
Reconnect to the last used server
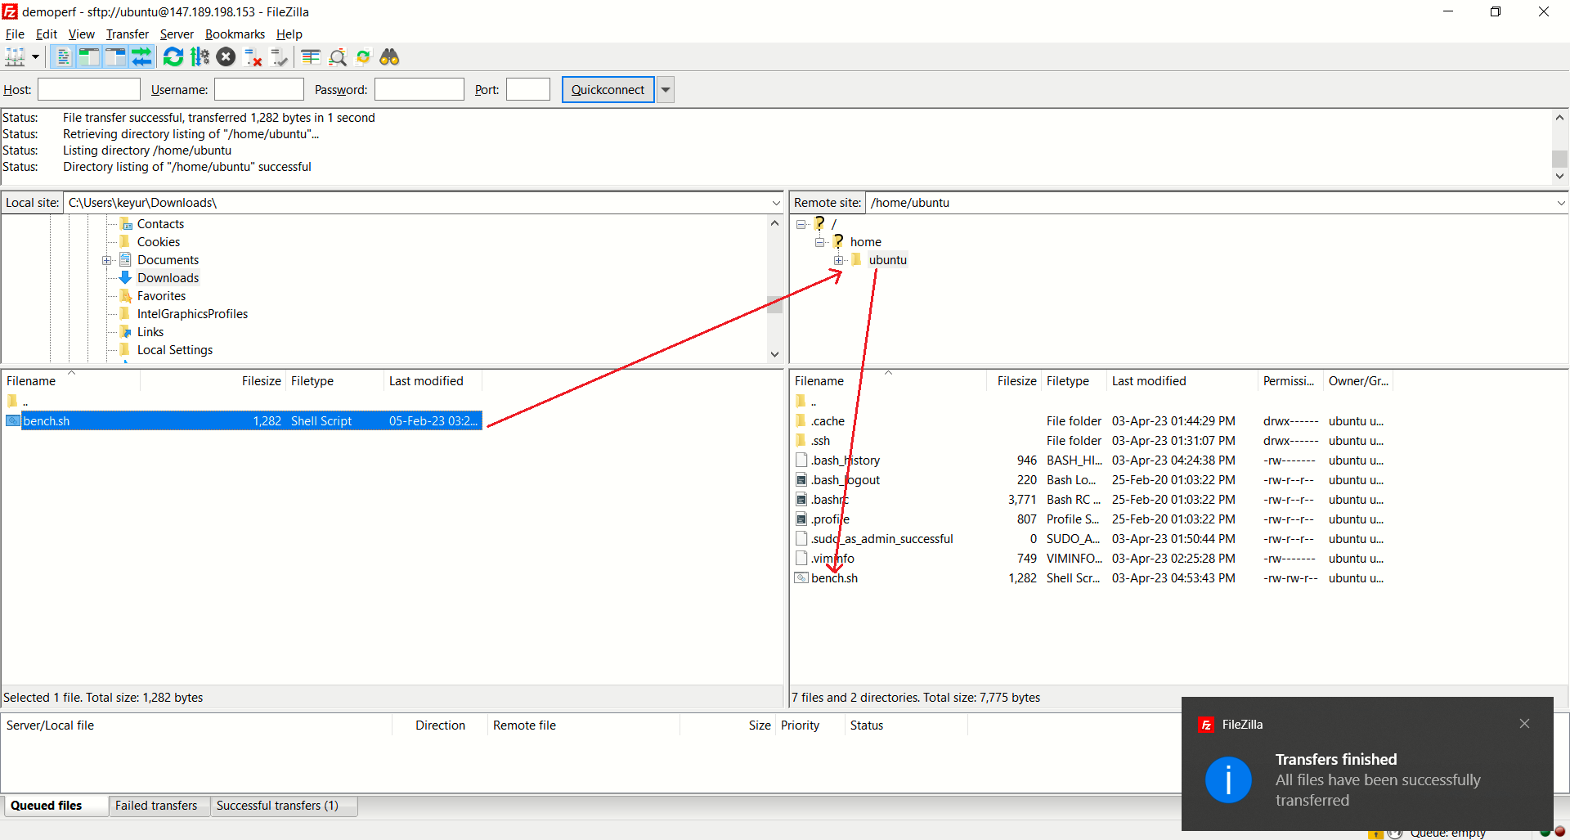280,57
